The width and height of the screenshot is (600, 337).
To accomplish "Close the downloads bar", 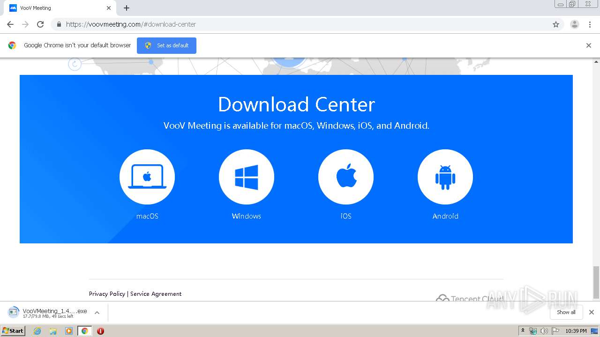I will tap(592, 312).
